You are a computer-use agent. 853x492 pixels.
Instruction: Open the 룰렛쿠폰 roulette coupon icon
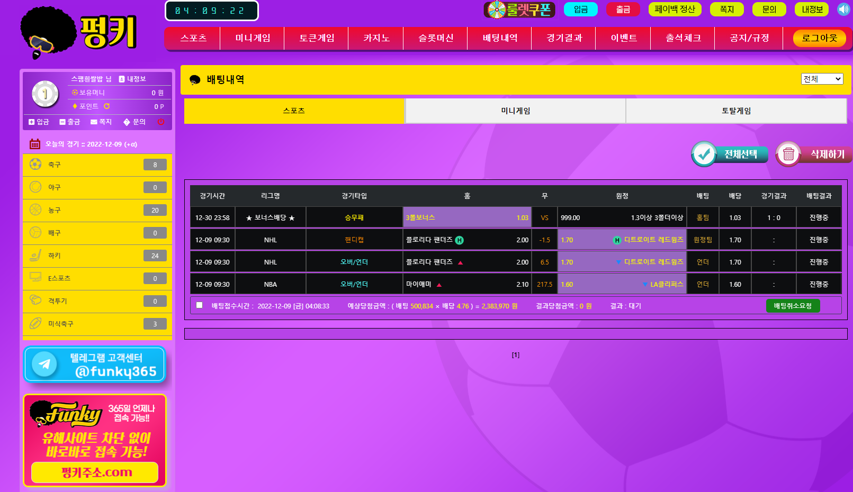pyautogui.click(x=519, y=10)
